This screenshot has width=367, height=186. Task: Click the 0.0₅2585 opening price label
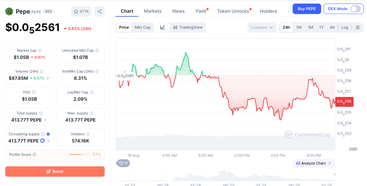[125, 76]
